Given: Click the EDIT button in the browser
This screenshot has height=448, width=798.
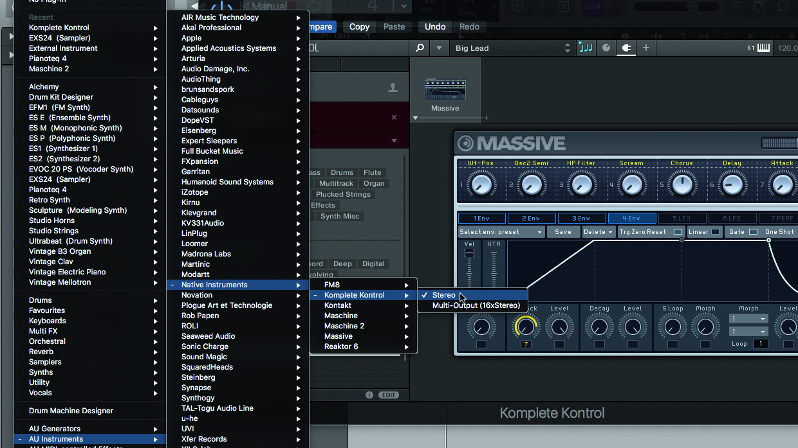Looking at the screenshot, I should [389, 395].
